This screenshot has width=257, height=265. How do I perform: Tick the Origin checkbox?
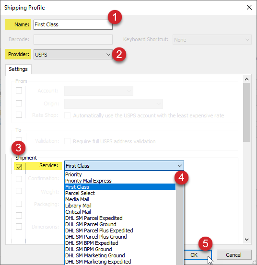tap(19, 103)
